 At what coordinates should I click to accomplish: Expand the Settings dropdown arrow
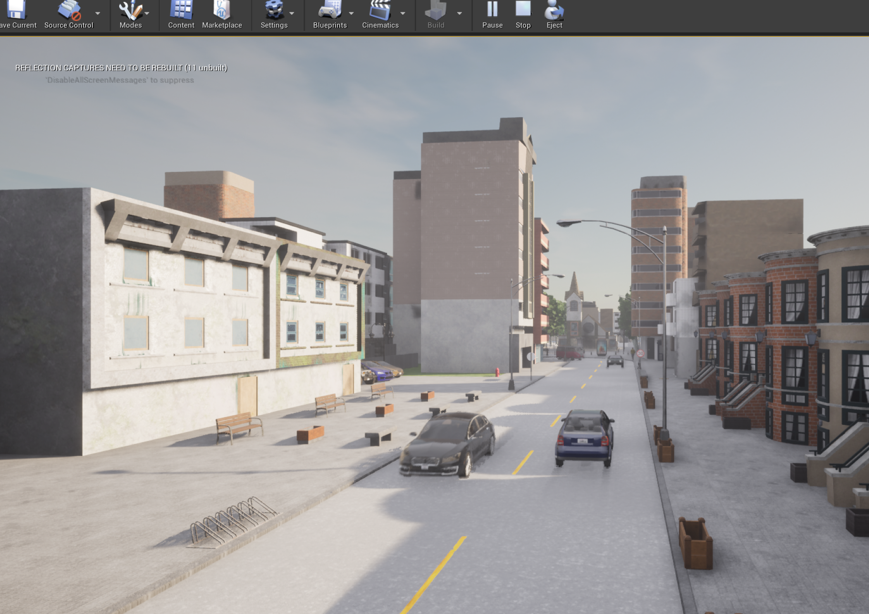coord(292,13)
